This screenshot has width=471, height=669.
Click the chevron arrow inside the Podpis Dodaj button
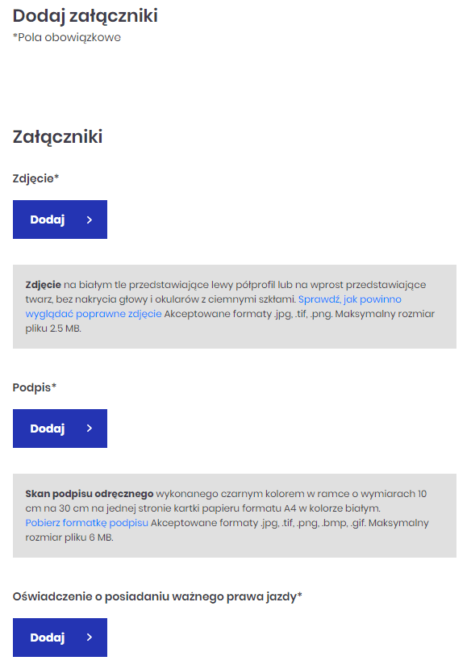[89, 429]
